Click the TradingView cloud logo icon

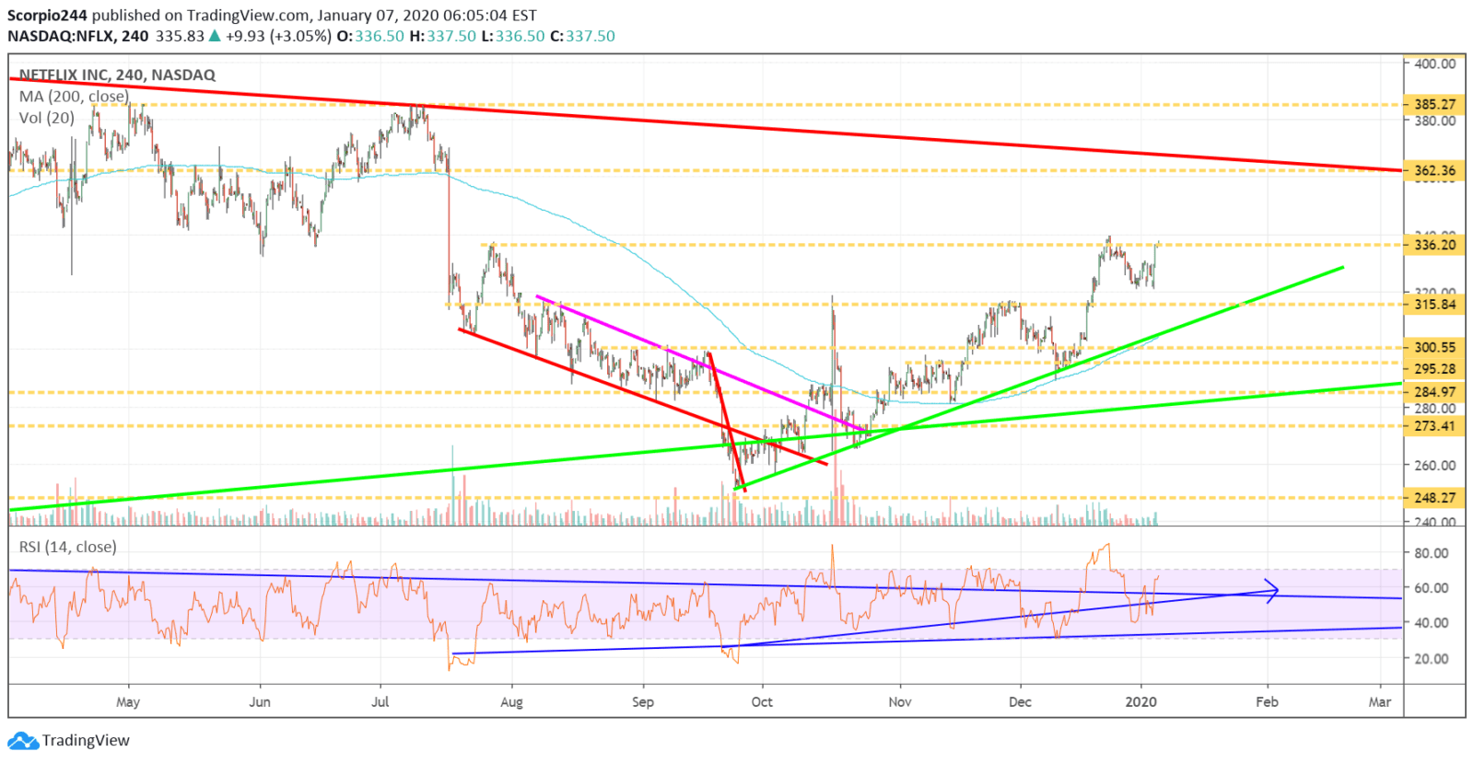pyautogui.click(x=23, y=740)
